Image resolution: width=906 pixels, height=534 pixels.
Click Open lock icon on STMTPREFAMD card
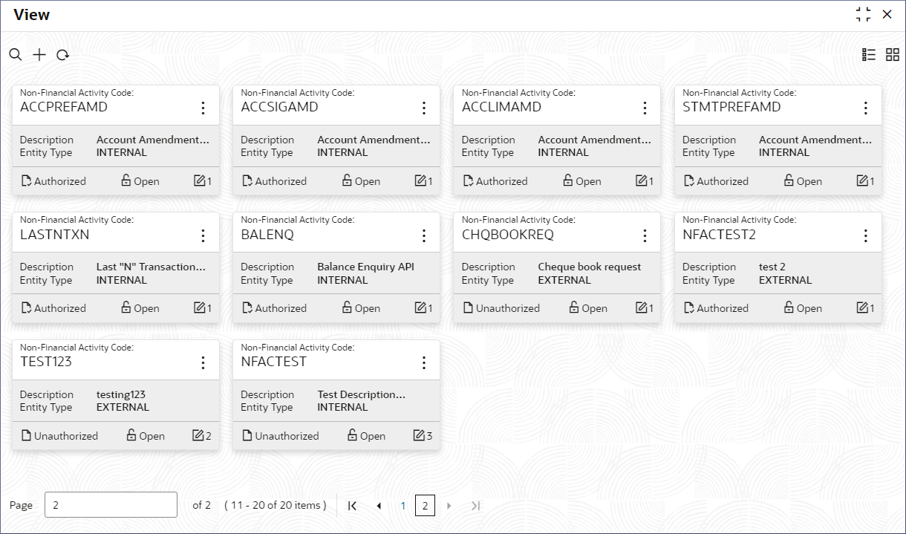789,180
